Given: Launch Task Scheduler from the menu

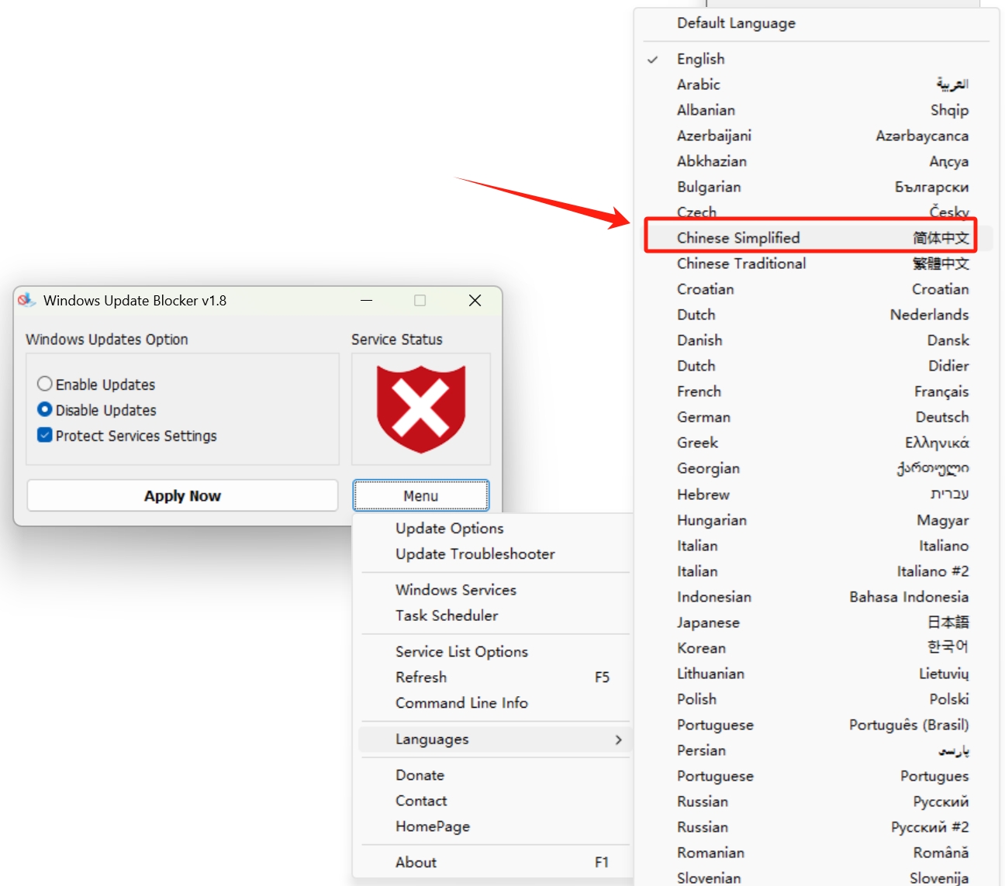Looking at the screenshot, I should coord(447,615).
